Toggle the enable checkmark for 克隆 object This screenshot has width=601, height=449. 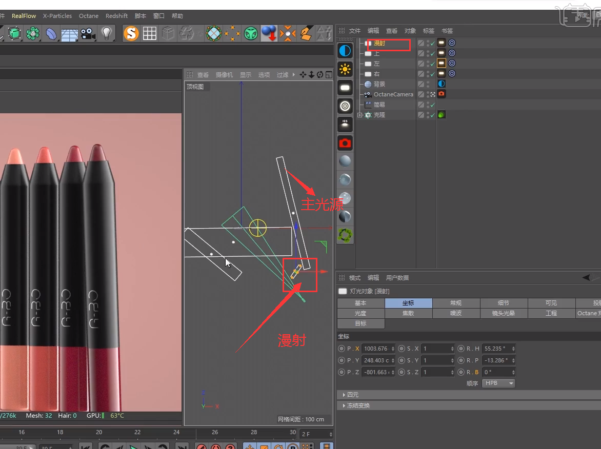point(432,115)
